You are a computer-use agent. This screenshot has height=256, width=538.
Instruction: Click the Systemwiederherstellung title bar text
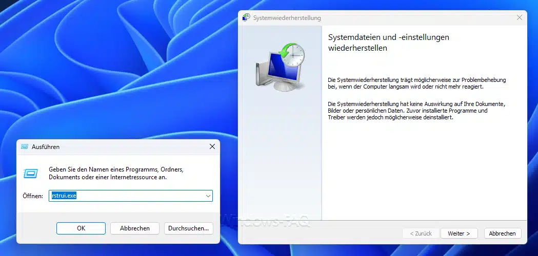(287, 18)
